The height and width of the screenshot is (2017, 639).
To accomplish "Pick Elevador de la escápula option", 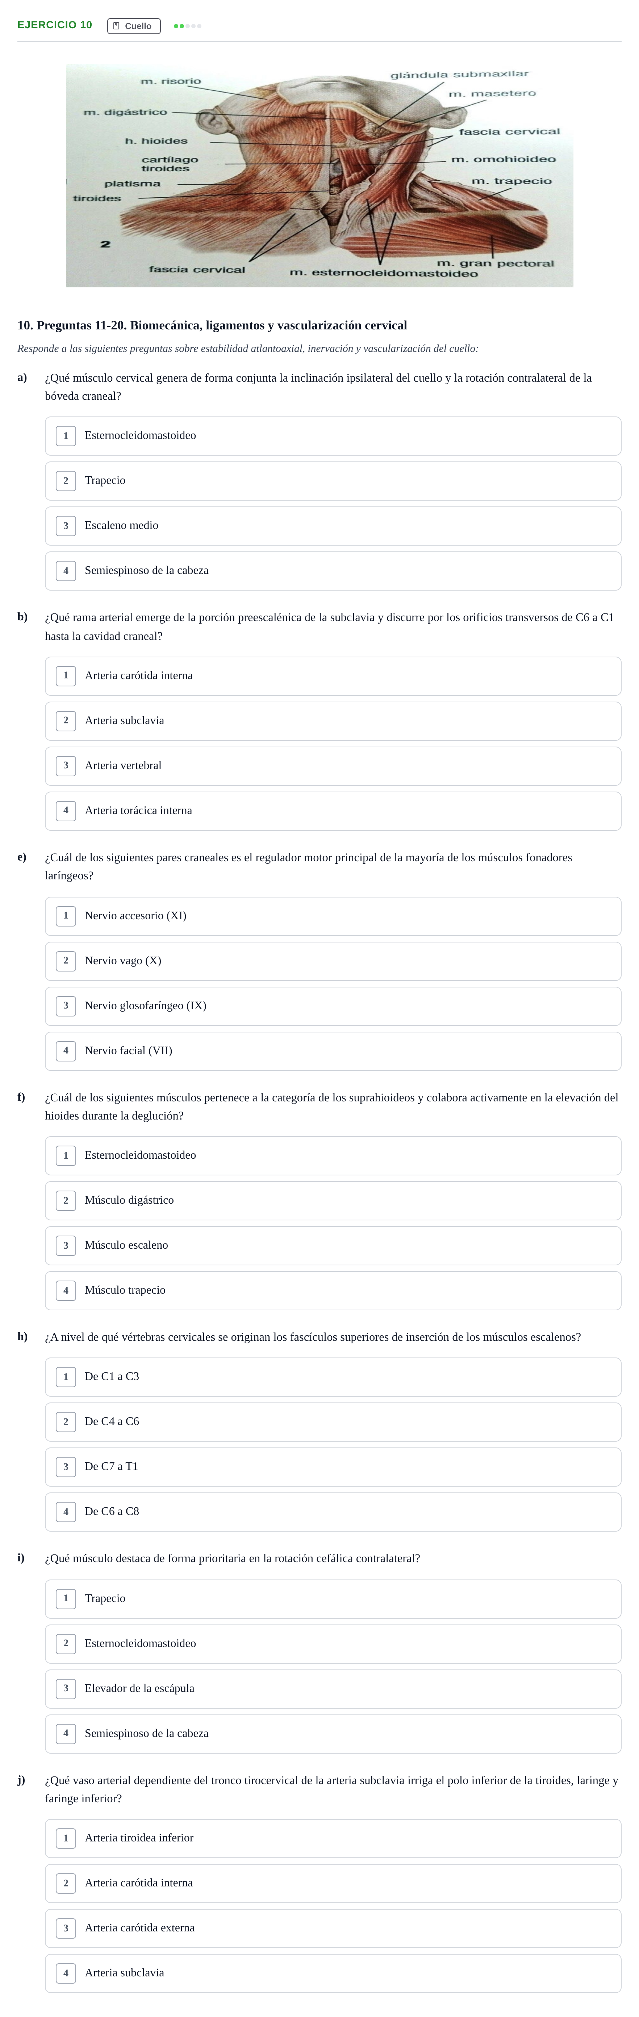I will click(x=333, y=1689).
